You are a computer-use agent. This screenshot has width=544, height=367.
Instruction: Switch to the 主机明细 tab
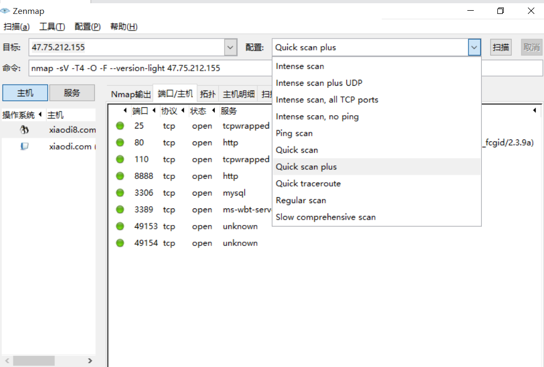click(x=239, y=94)
